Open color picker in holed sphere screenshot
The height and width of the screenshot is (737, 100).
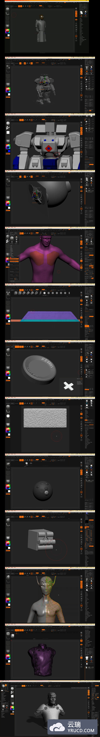tap(8, 486)
